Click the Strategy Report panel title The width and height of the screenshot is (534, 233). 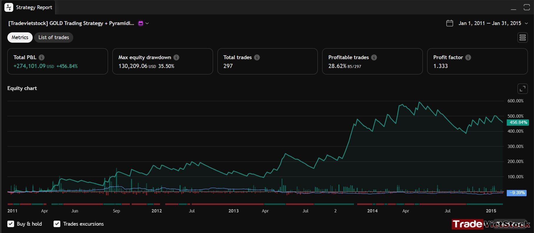(34, 7)
